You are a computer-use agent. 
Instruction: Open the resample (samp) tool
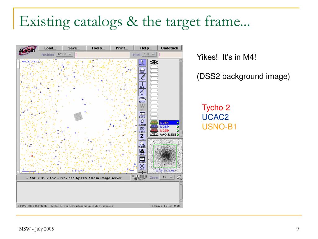tap(142, 122)
